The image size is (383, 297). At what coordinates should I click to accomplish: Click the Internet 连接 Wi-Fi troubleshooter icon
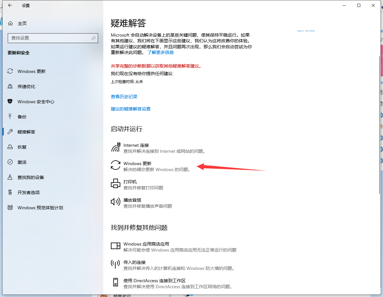tap(116, 147)
